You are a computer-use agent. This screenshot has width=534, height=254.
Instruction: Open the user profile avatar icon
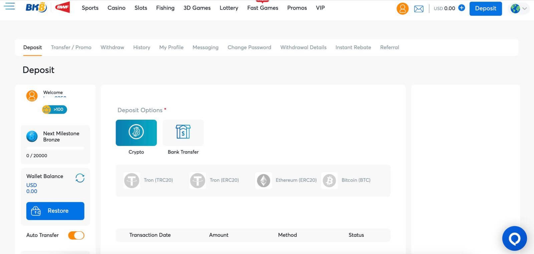(402, 9)
